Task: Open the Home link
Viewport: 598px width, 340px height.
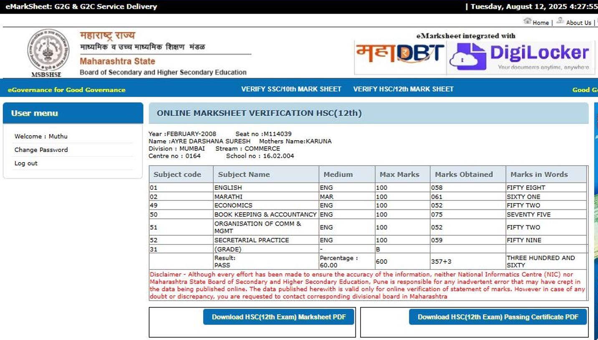Action: click(540, 23)
